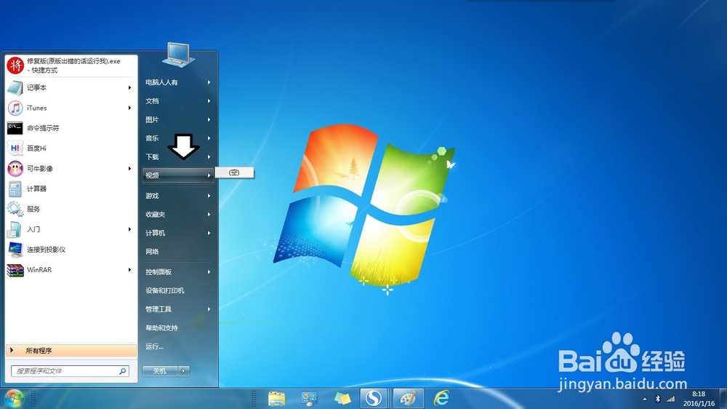This screenshot has width=727, height=409.
Task: Launch 记事本 (Notepad) from the Start menu
Action: 71,88
